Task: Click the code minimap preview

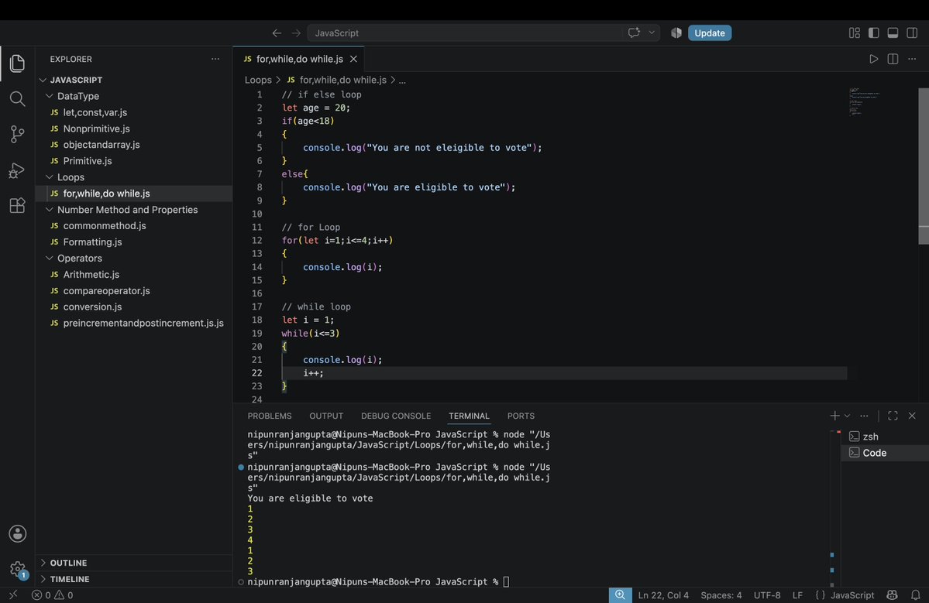Action: coord(864,101)
